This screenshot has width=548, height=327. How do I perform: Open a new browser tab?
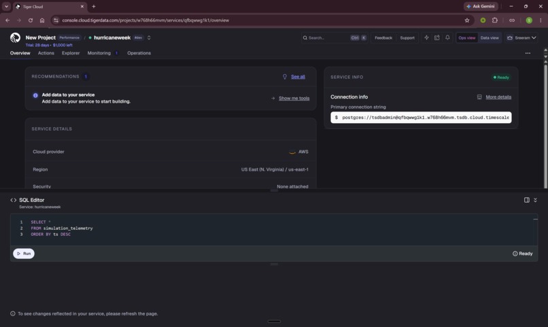click(x=93, y=6)
